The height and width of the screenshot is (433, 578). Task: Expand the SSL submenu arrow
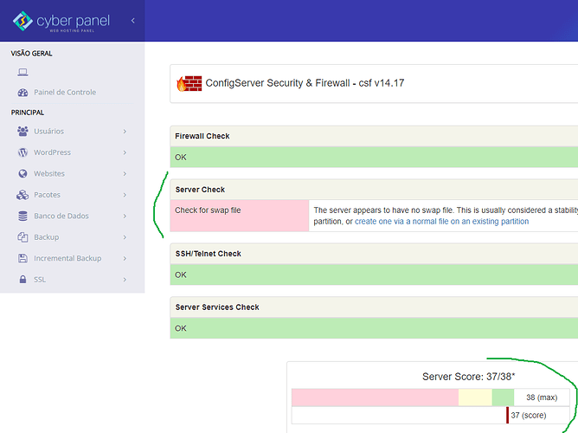click(125, 280)
